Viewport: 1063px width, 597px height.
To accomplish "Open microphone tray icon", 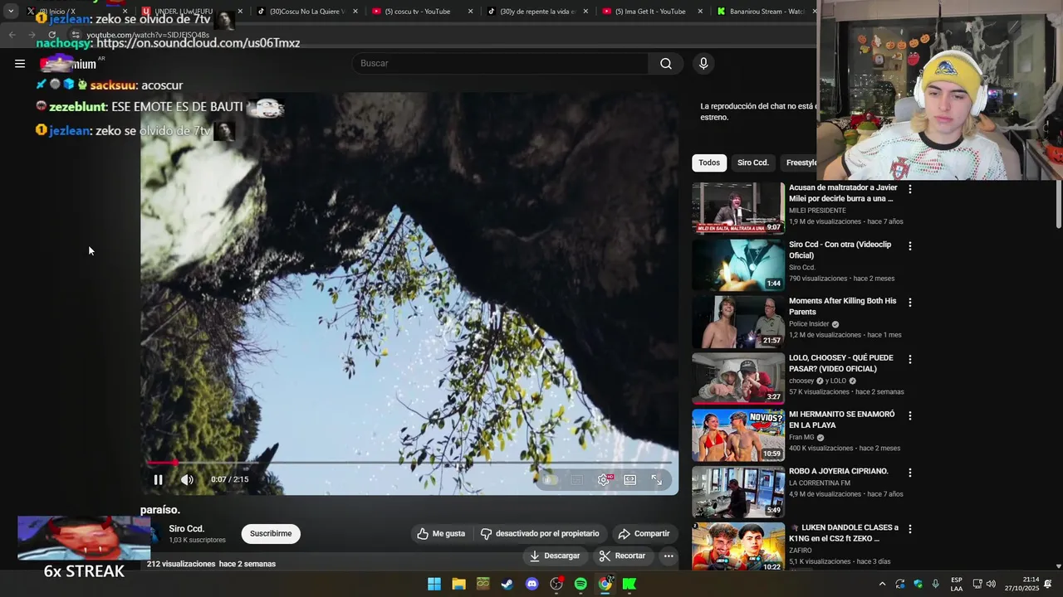I will coord(936,584).
